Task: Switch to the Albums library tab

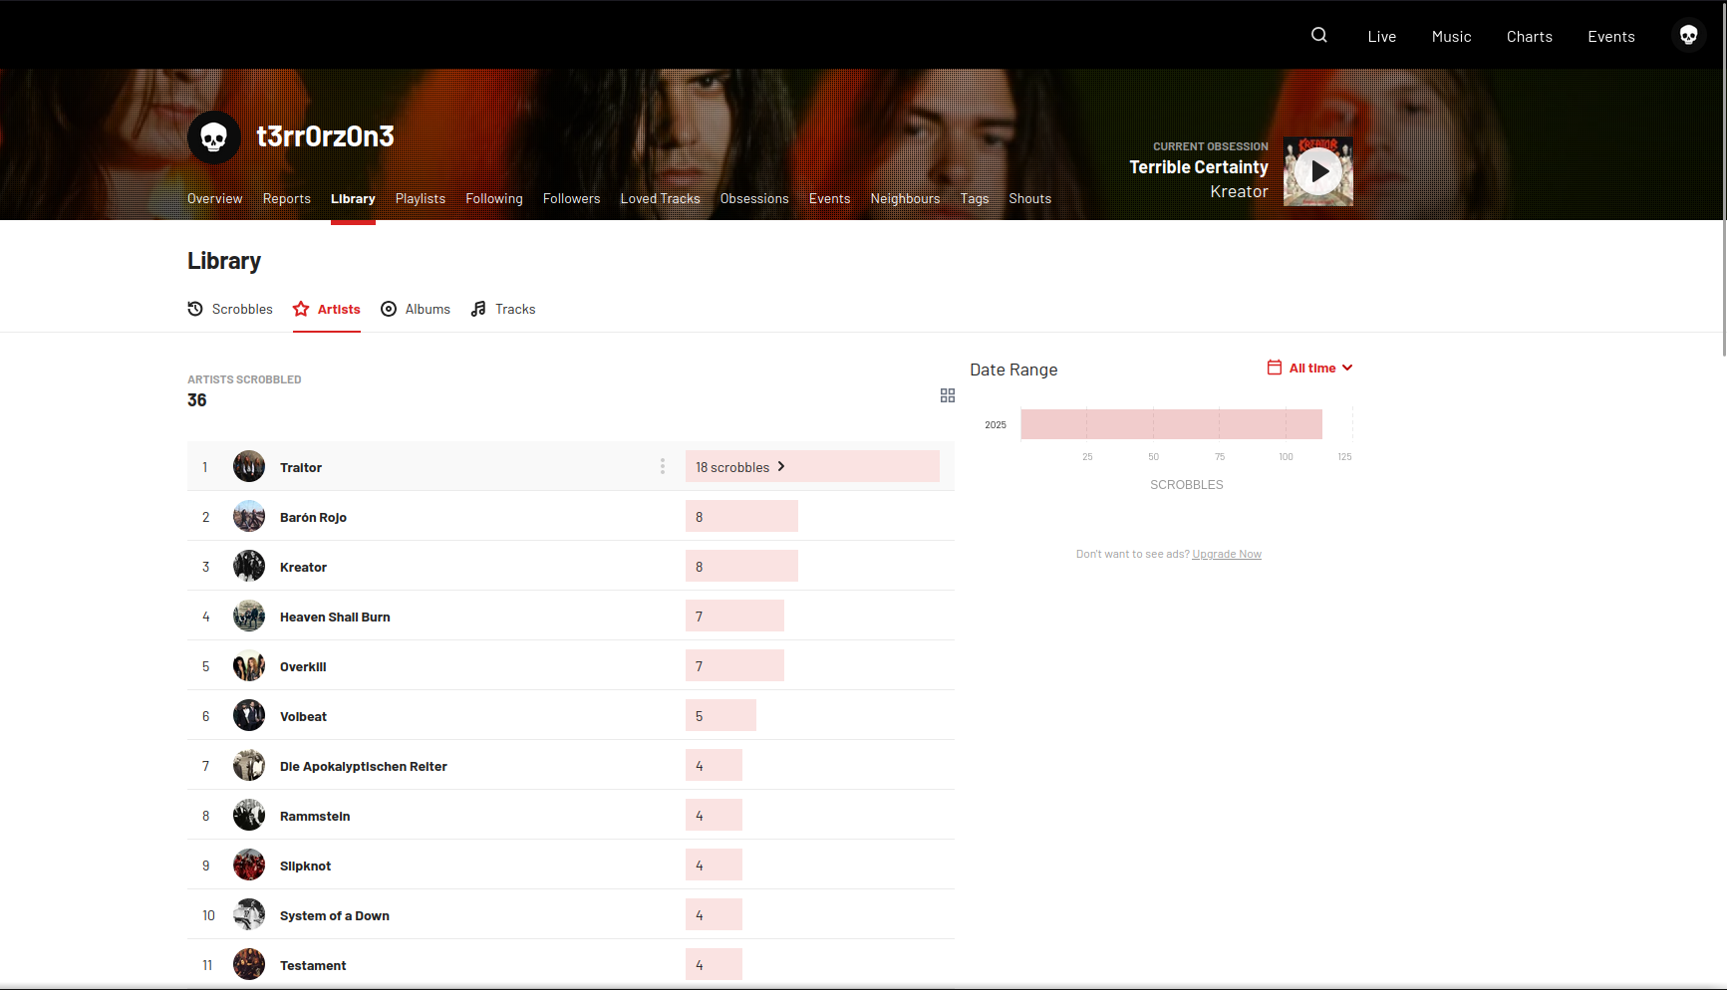Action: click(x=416, y=309)
